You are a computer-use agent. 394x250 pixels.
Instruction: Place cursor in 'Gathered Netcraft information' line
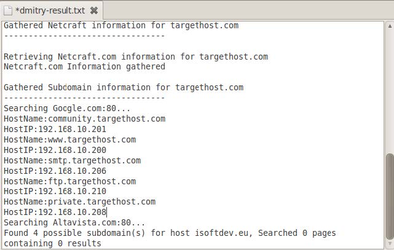pos(121,26)
